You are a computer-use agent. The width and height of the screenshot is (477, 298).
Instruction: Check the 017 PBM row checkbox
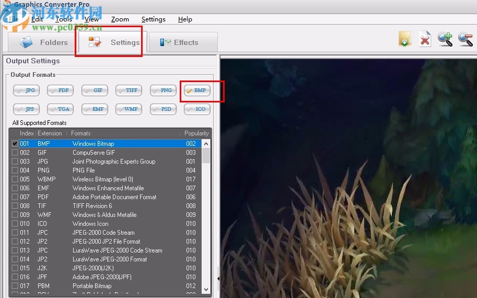[15, 286]
